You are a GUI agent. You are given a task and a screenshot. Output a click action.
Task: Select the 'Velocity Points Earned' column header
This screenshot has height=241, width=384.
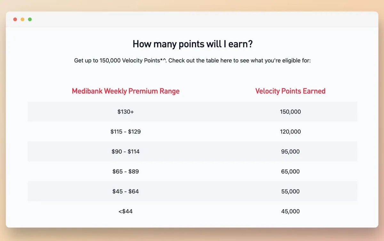(x=290, y=91)
